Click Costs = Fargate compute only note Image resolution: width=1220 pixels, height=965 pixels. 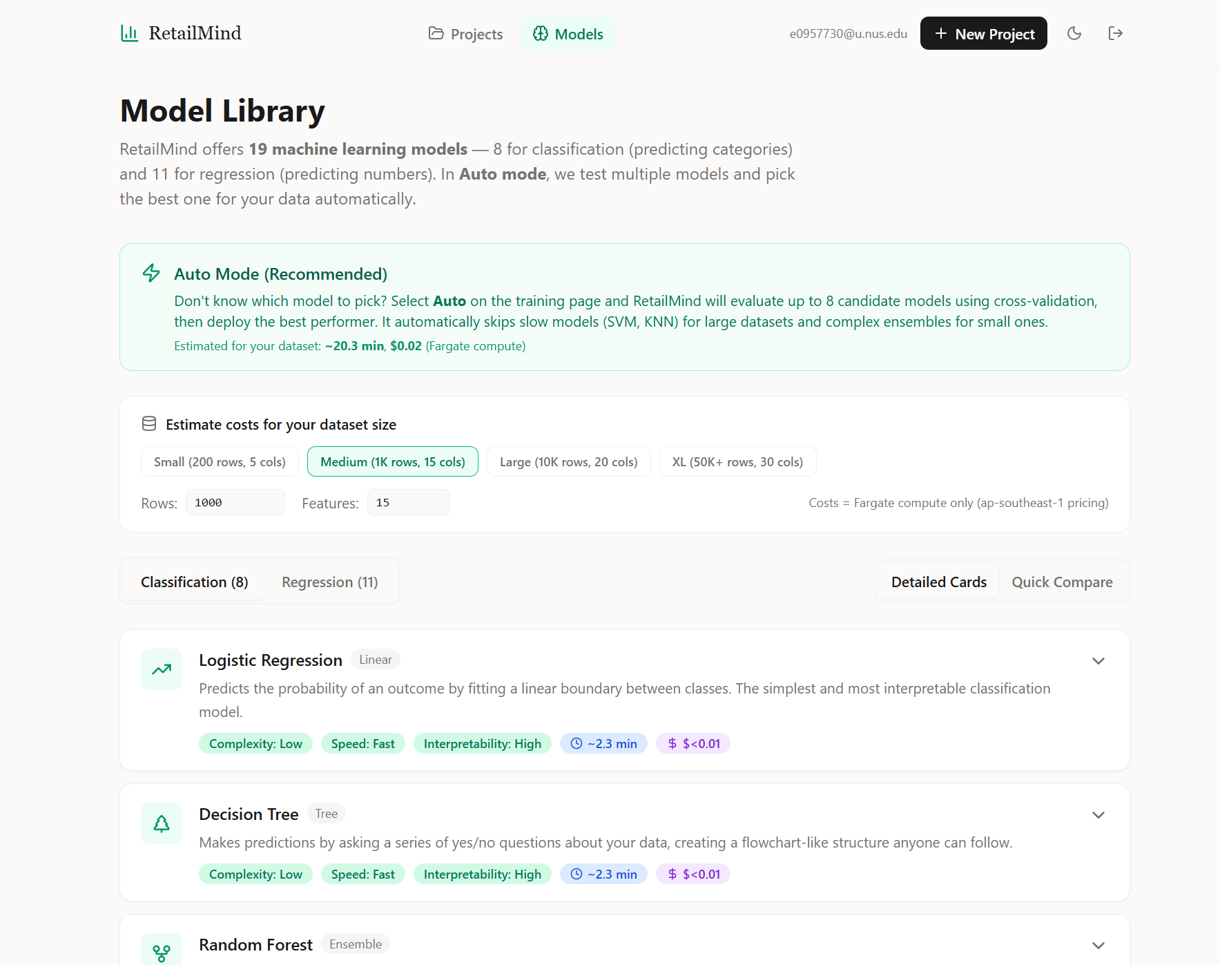tap(958, 503)
